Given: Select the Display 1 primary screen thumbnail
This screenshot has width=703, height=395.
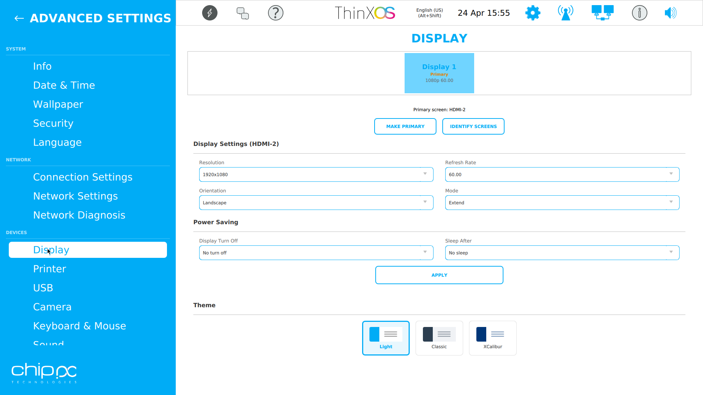Looking at the screenshot, I should coord(439,73).
